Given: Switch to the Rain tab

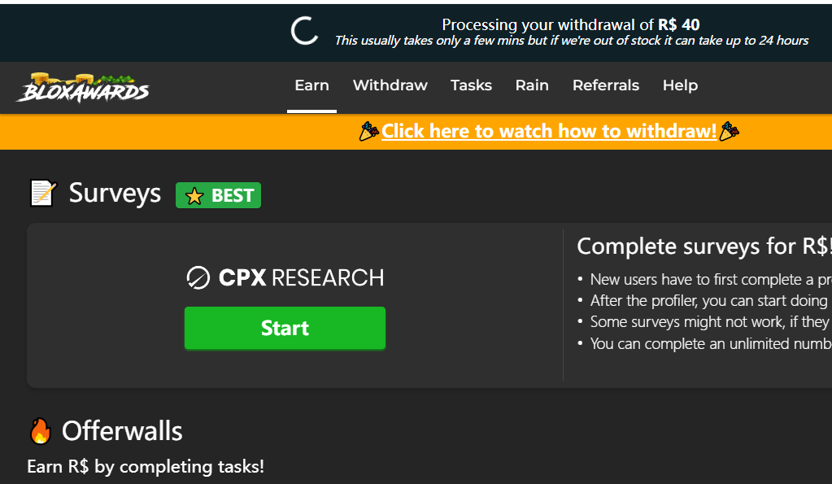Looking at the screenshot, I should click(532, 85).
